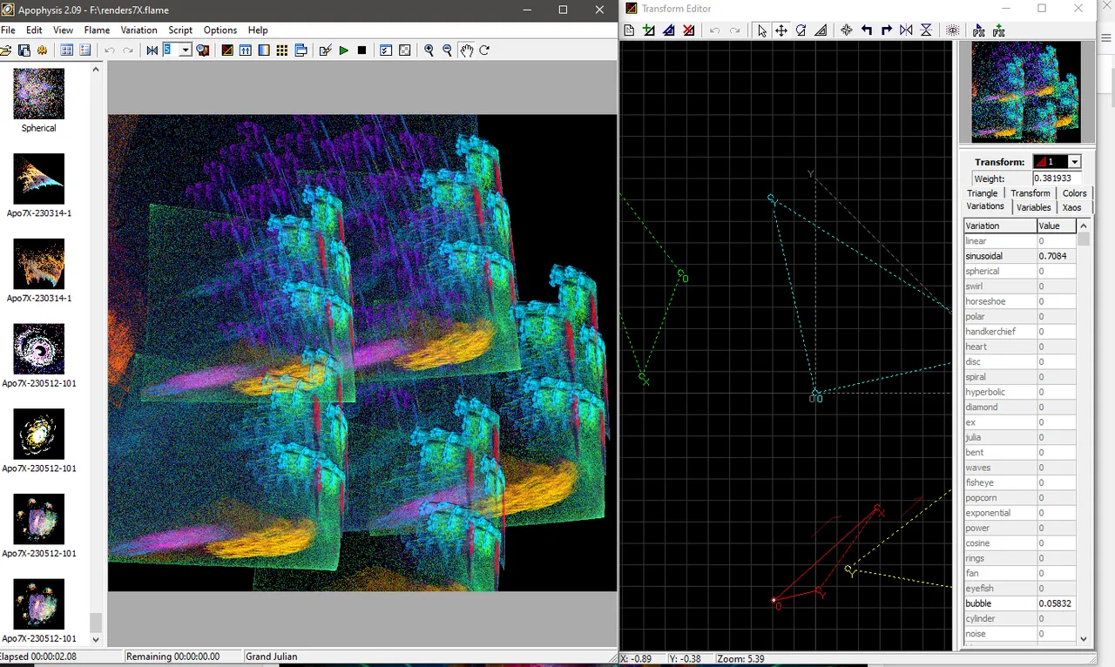
Task: Open a flame file from main toolbar
Action: point(7,51)
